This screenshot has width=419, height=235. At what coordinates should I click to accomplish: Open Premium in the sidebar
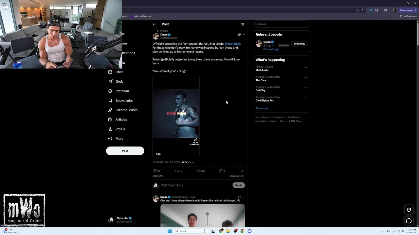tap(118, 91)
